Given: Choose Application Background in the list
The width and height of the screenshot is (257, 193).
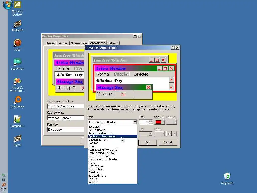Looking at the screenshot, I should tap(112, 136).
